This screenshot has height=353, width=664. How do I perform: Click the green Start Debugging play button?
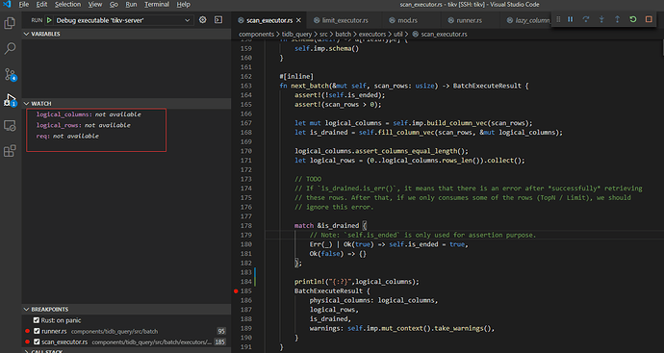pos(49,20)
